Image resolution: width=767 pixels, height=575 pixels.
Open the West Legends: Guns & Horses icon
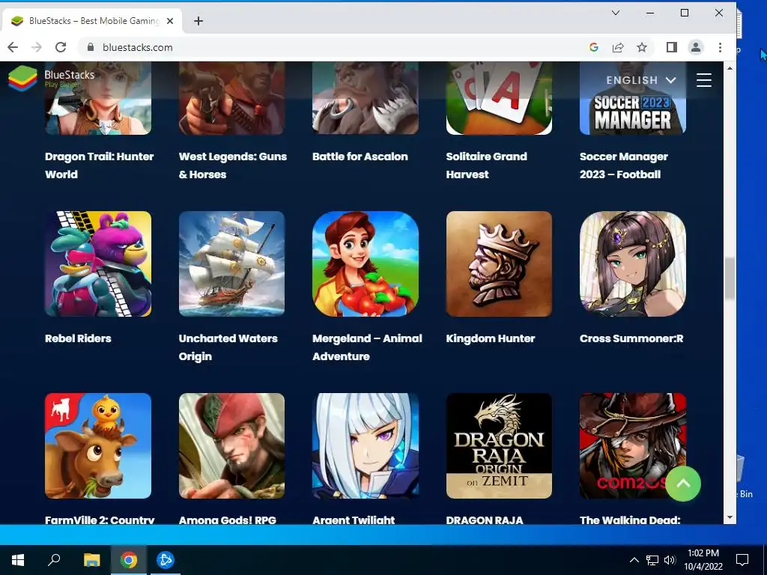click(x=231, y=98)
